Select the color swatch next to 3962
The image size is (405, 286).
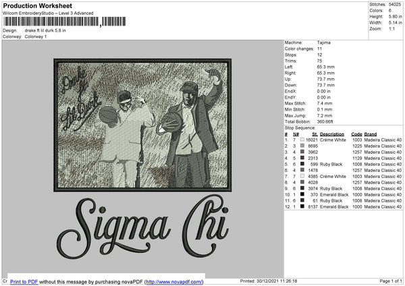point(302,152)
